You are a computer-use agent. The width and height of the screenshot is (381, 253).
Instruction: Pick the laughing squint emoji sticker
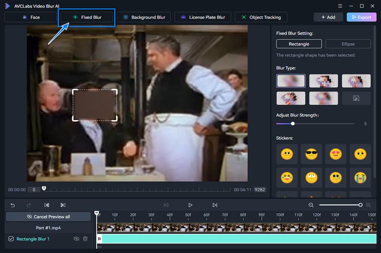click(x=287, y=178)
